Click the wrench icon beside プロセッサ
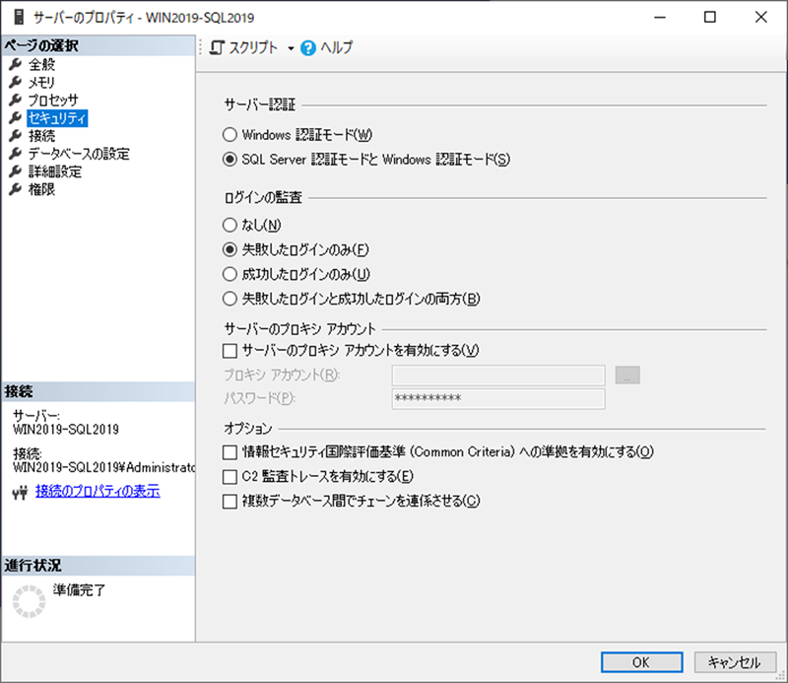The height and width of the screenshot is (683, 788). tap(16, 101)
